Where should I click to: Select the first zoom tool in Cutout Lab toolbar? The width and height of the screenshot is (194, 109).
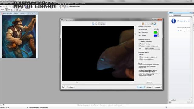pos(93,24)
